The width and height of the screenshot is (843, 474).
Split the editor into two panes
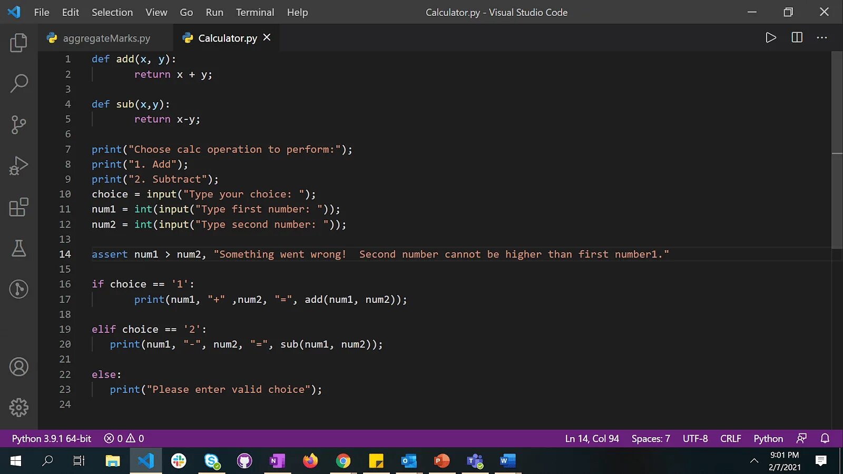tap(796, 37)
